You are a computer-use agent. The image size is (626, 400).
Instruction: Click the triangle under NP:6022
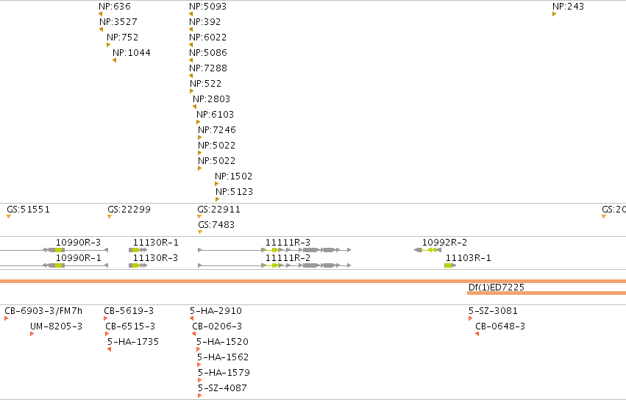click(191, 45)
